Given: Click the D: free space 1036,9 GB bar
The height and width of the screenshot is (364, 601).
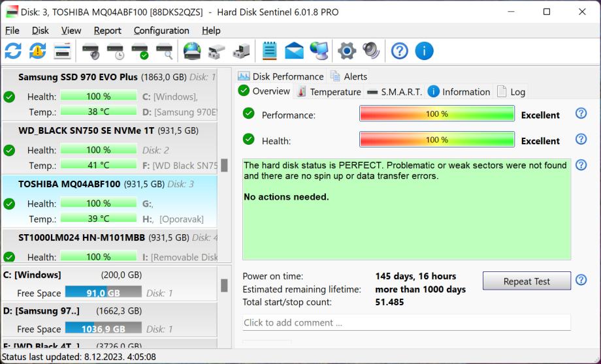Looking at the screenshot, I should tap(103, 328).
